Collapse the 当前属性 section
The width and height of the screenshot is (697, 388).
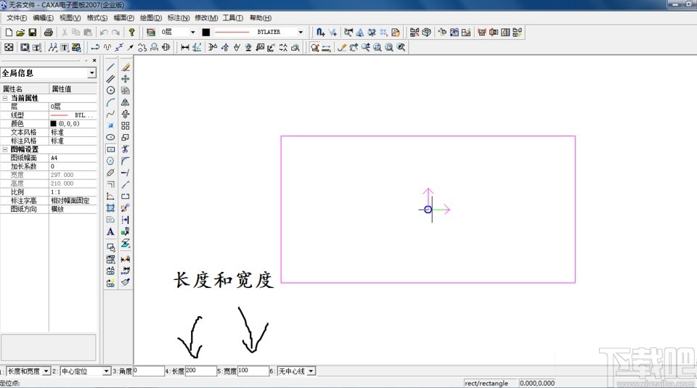5,98
